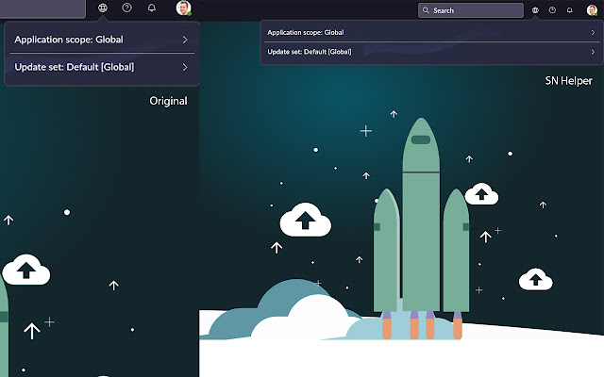The image size is (604, 377).
Task: Expand Update set chevron in SN Helper panel
Action: click(x=593, y=52)
